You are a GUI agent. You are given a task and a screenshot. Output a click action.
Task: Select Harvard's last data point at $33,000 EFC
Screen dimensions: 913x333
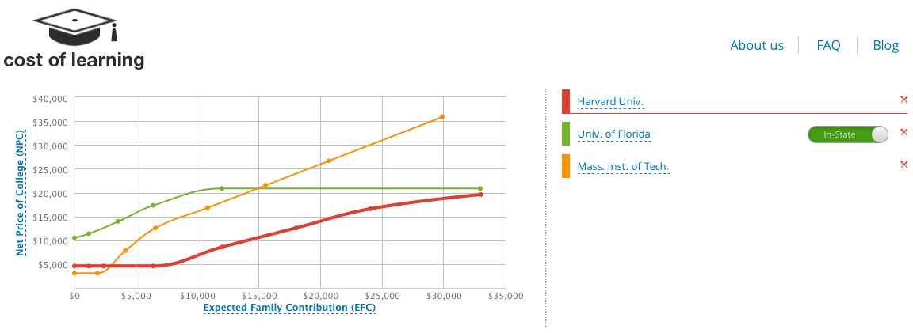(480, 194)
